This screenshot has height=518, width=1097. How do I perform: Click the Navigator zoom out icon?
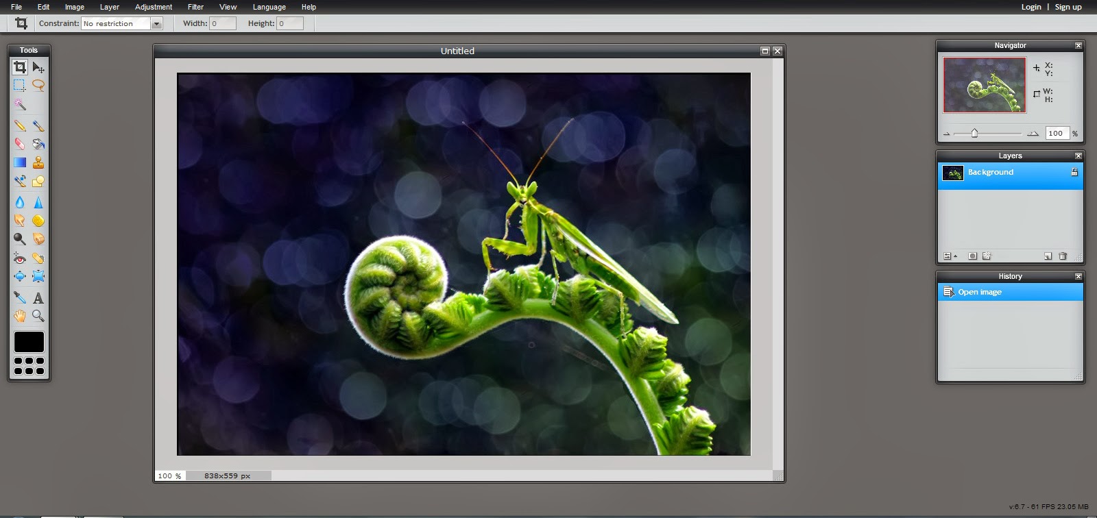pyautogui.click(x=947, y=134)
